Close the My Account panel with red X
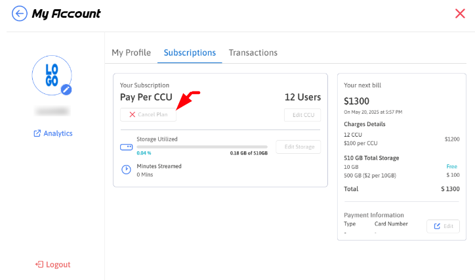 [460, 14]
